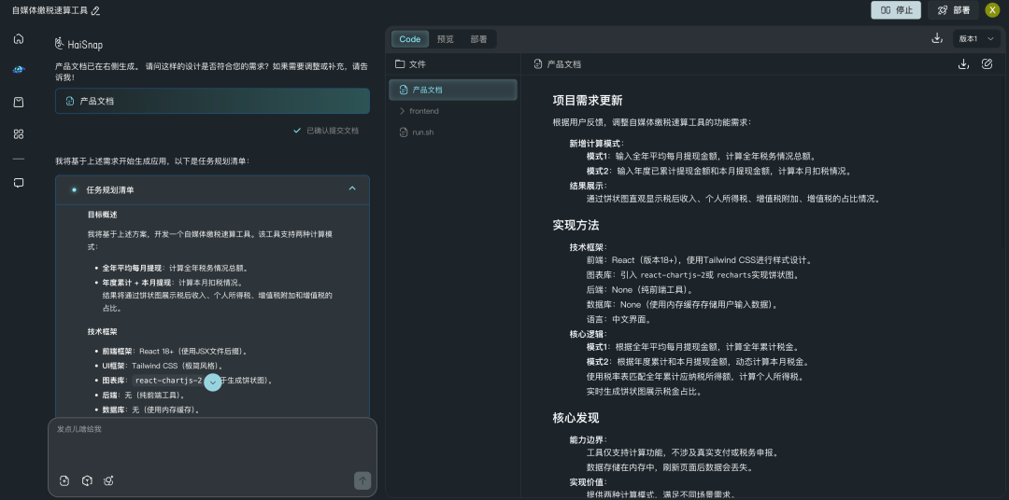1009x500 pixels.
Task: Switch to the 部署 tab
Action: click(478, 39)
